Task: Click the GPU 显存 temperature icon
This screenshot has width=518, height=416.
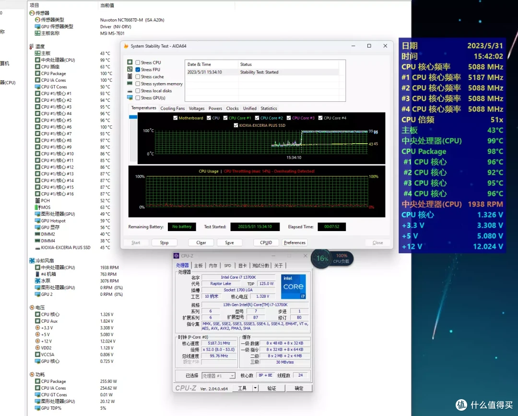Action: tap(37, 227)
